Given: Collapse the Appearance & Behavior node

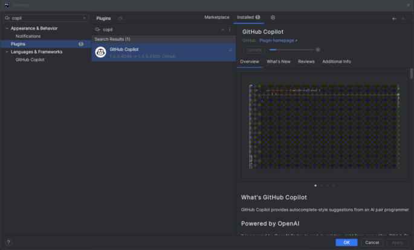Looking at the screenshot, I should [7, 28].
